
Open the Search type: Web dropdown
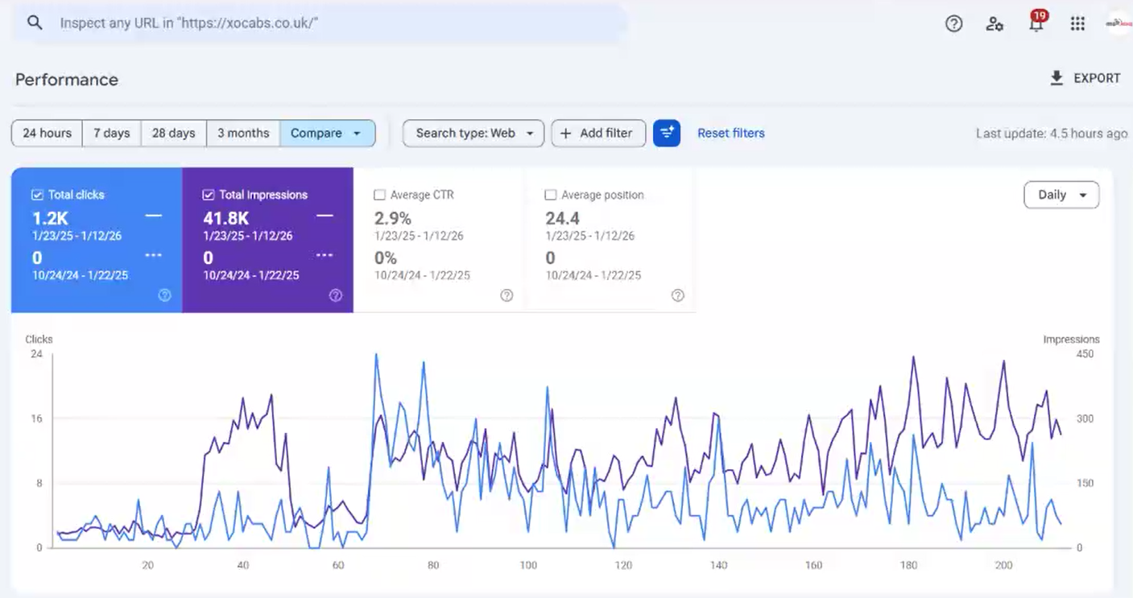click(473, 133)
